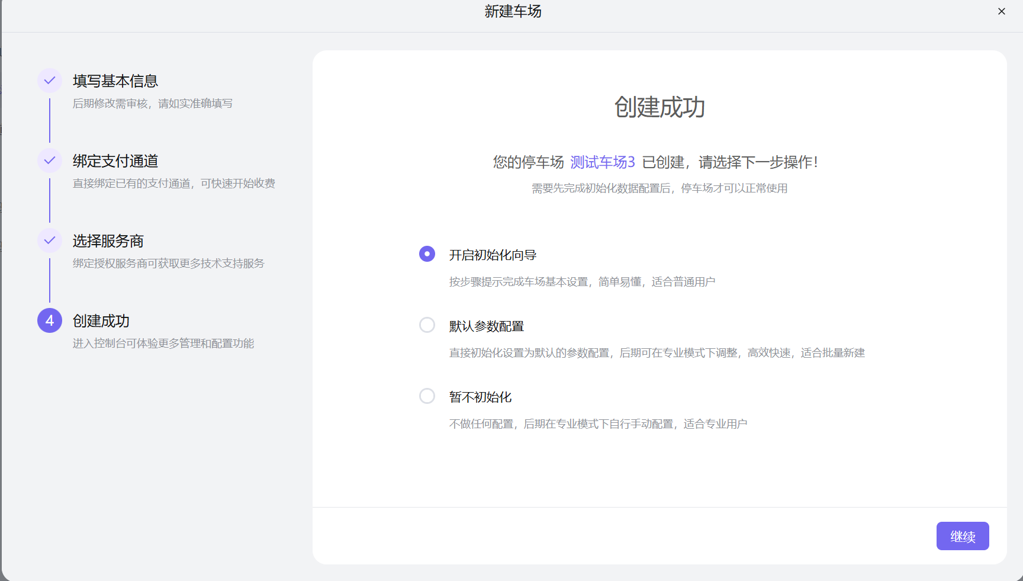This screenshot has width=1023, height=581.
Task: Choose the 默认参数配置 option
Action: coord(427,325)
